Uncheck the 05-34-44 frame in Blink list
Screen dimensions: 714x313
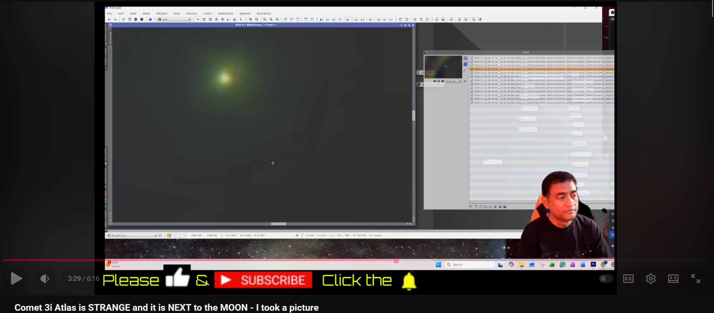(472, 84)
